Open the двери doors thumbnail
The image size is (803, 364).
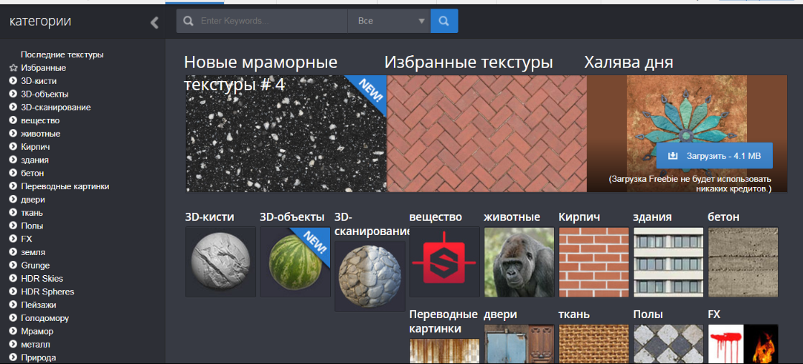520,344
